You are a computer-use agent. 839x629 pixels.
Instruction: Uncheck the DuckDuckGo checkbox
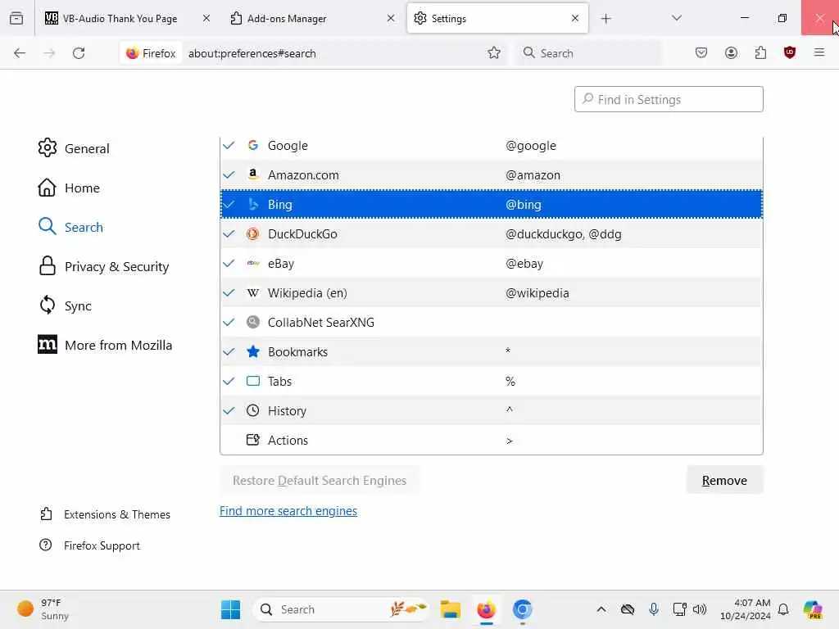coord(229,233)
